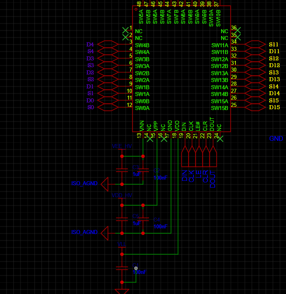
Task: Select the D15 off-sheet connector
Action: tap(255, 107)
